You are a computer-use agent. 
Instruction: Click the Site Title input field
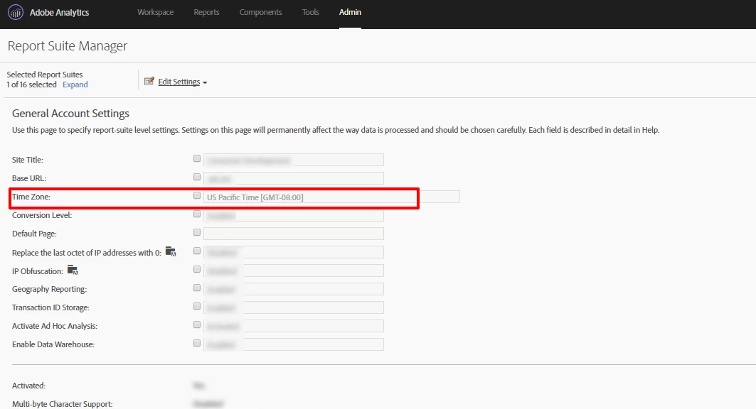294,160
